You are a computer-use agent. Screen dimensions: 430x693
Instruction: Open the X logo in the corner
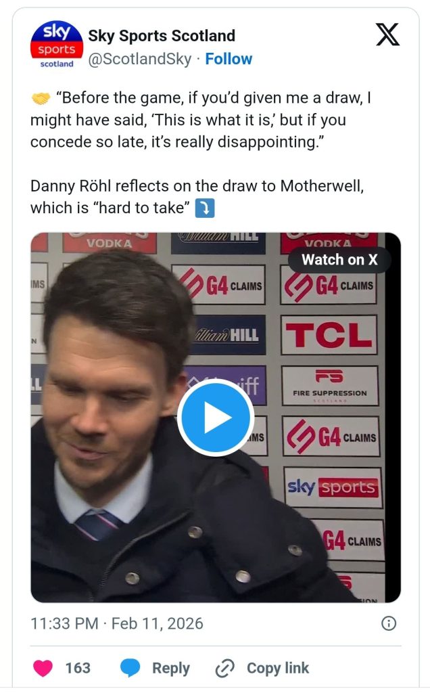click(x=387, y=35)
